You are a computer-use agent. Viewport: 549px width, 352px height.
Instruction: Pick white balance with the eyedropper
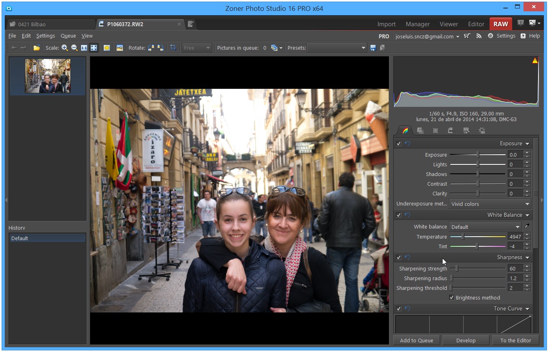click(527, 226)
